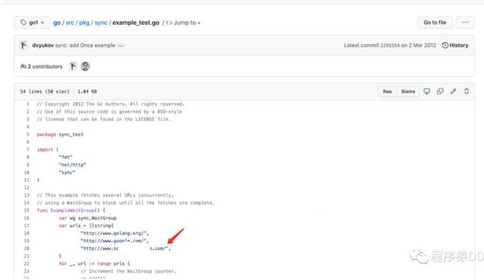Screen dimensions: 484x280
Task: Open the Jump to dropdown
Action: tap(183, 23)
